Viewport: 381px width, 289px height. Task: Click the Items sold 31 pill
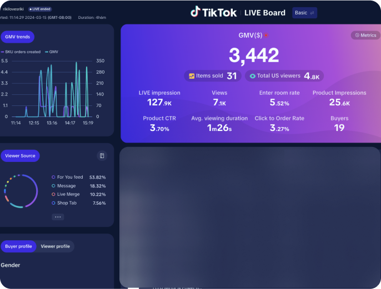pos(213,76)
